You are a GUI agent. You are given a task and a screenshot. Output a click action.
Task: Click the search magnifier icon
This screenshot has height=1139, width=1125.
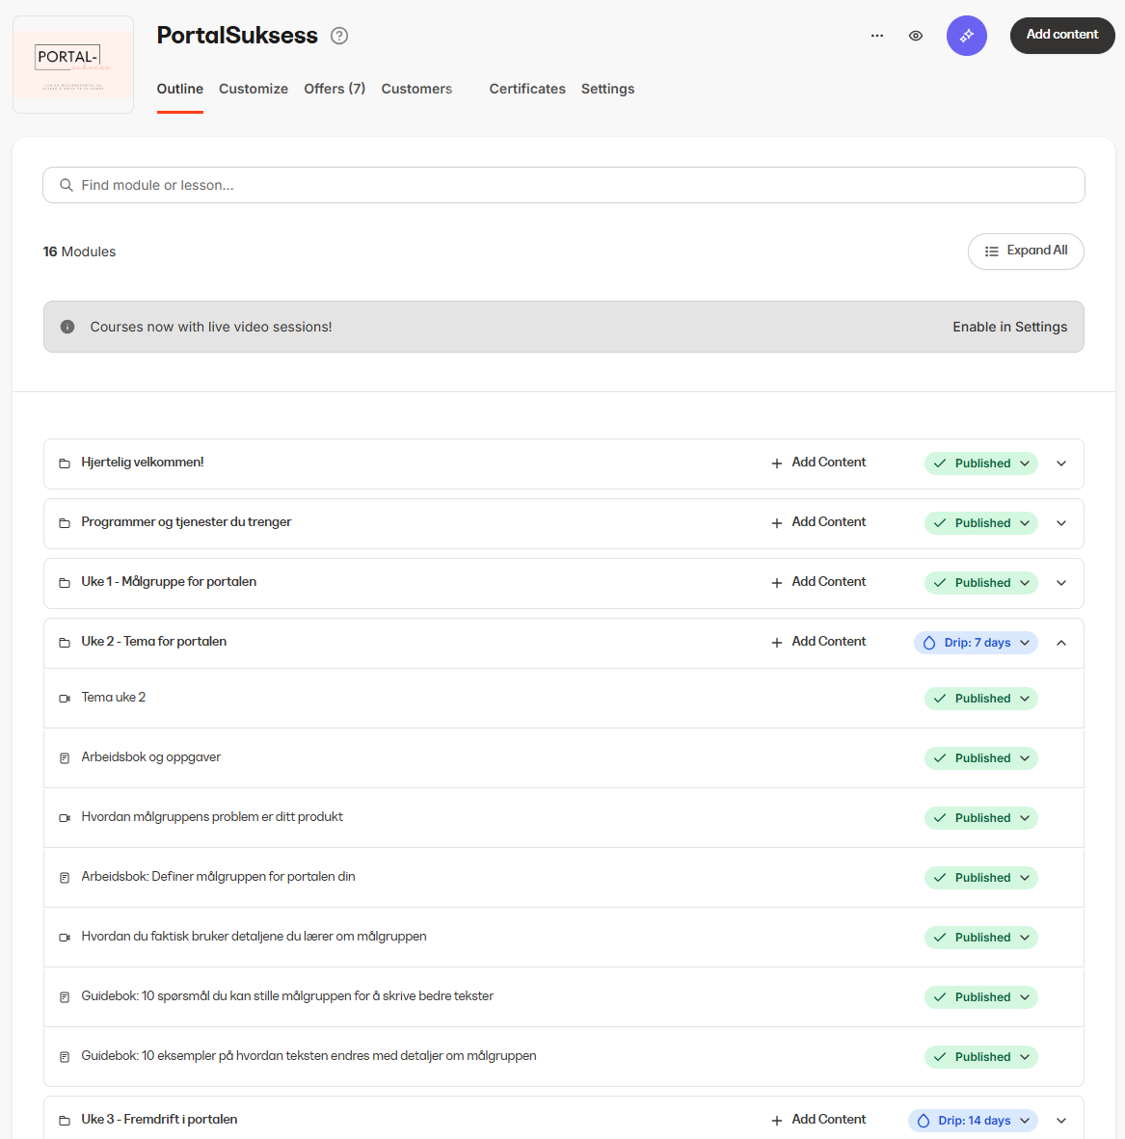(x=67, y=185)
